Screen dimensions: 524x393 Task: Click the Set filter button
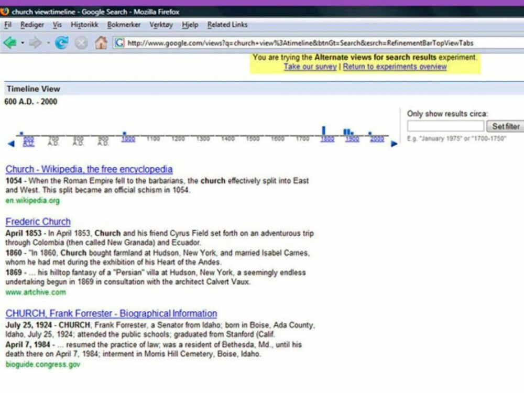[x=505, y=126]
